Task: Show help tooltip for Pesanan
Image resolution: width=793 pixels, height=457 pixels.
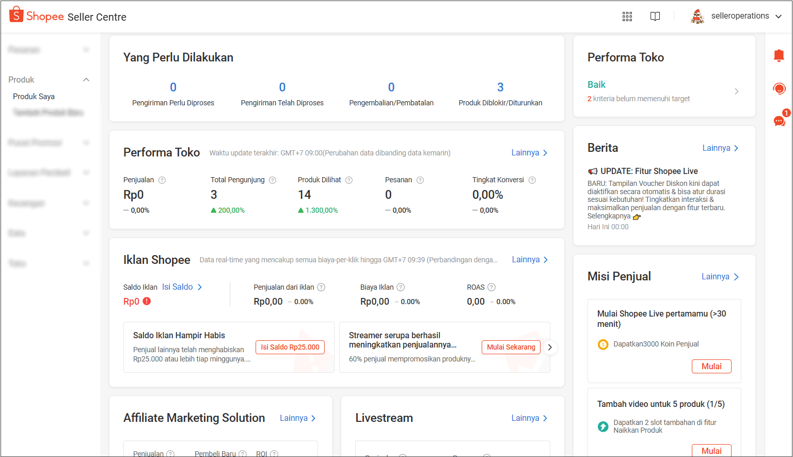Action: click(x=420, y=180)
